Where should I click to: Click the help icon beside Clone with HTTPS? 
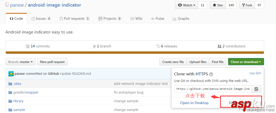(x=211, y=74)
